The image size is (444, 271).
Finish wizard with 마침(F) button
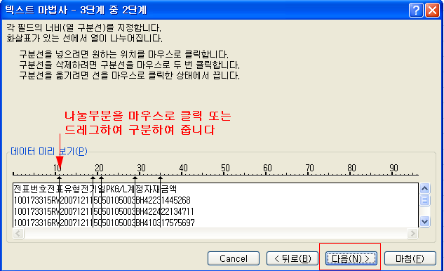(410, 258)
